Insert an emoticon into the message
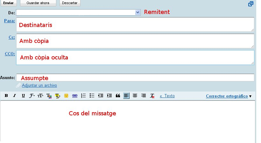 coord(66,96)
